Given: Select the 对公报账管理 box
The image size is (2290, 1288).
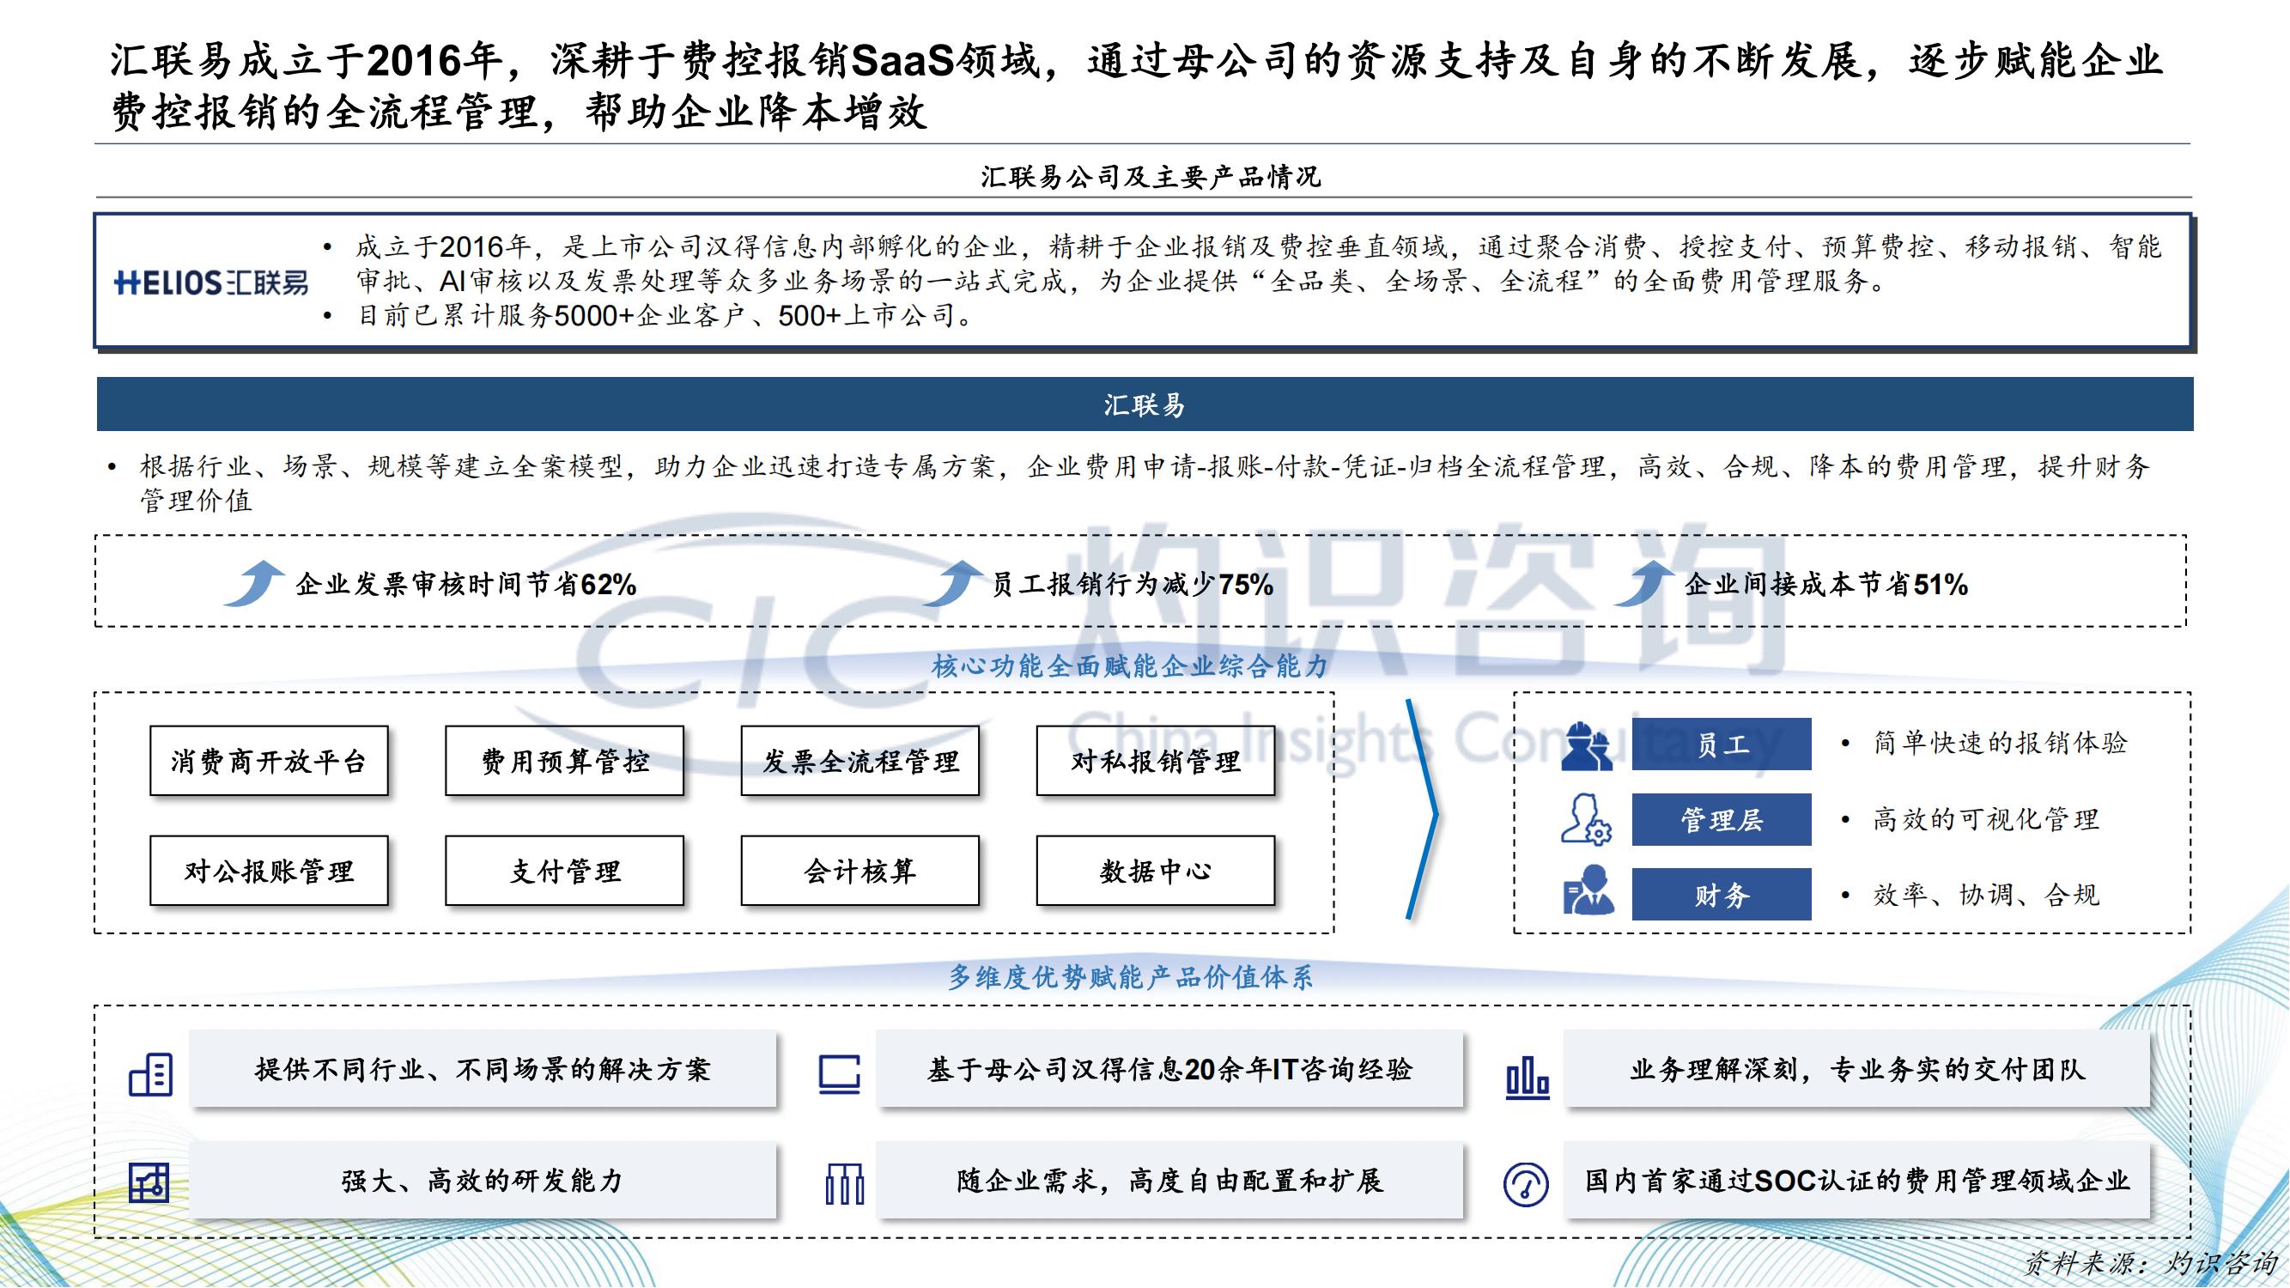Looking at the screenshot, I should point(270,870).
